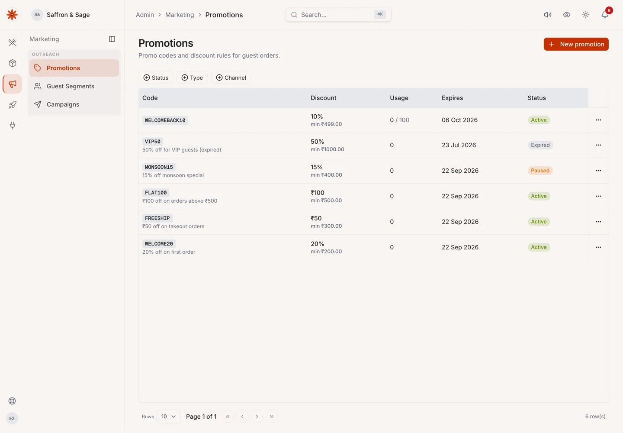Go to the first page
This screenshot has height=433, width=623.
point(228,417)
